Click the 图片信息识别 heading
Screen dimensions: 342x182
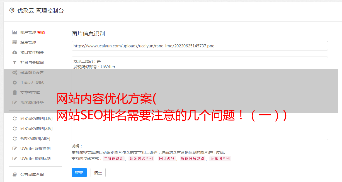tap(88, 34)
